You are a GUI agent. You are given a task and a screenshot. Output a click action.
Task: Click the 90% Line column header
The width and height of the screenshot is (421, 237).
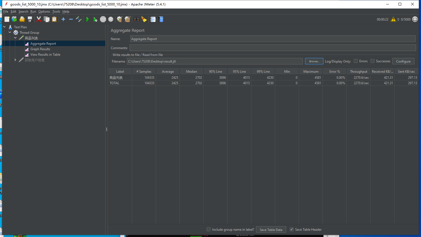point(215,71)
